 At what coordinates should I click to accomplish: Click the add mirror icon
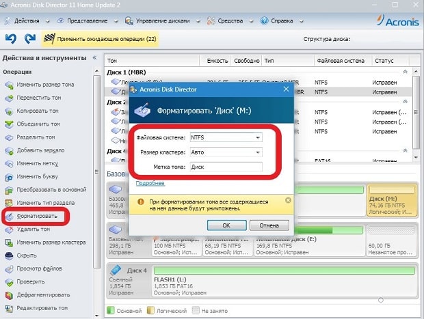tap(9, 151)
